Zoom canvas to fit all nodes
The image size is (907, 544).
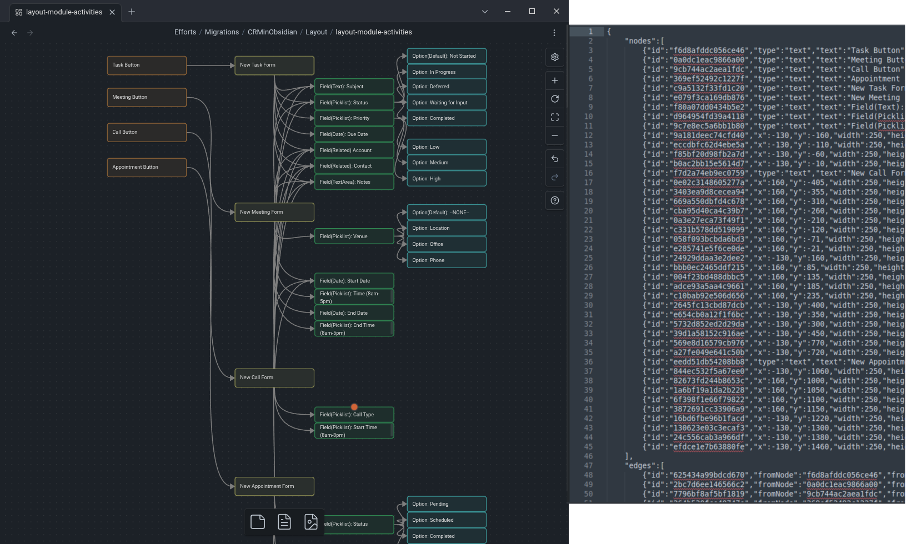tap(554, 117)
